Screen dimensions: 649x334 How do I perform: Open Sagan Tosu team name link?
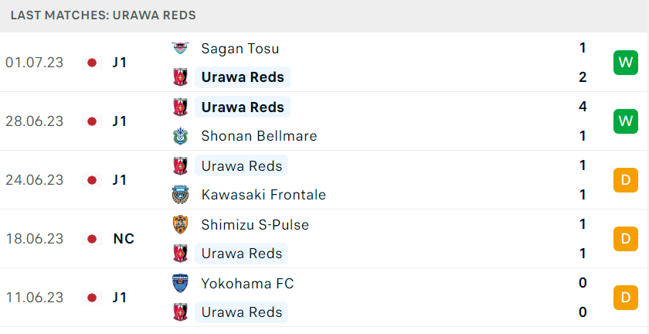240,49
